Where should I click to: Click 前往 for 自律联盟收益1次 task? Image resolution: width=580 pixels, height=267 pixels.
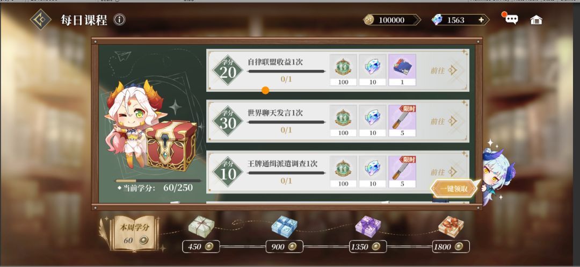[x=444, y=70]
